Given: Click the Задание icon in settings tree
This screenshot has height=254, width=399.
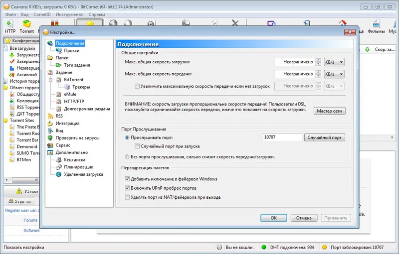Looking at the screenshot, I should pyautogui.click(x=50, y=72).
